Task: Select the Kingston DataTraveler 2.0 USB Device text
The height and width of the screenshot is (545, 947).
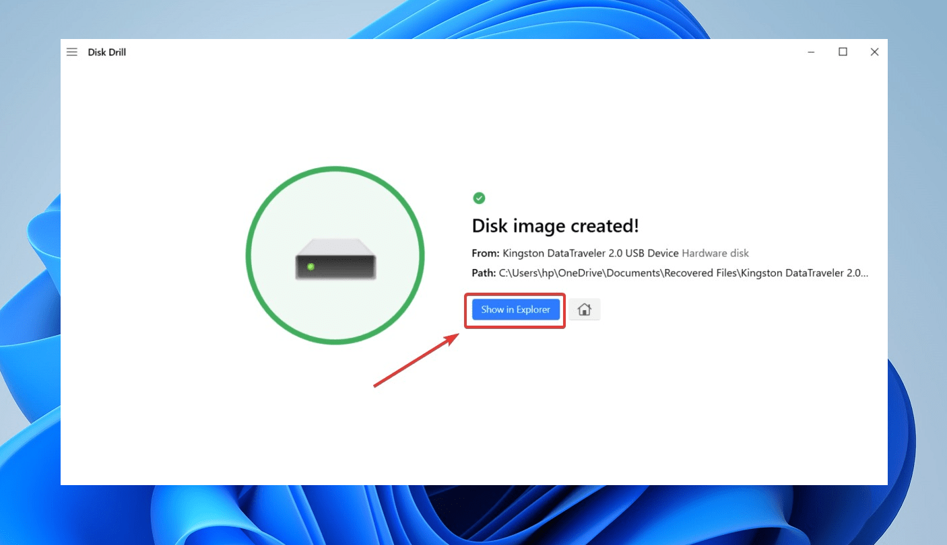Action: point(591,254)
